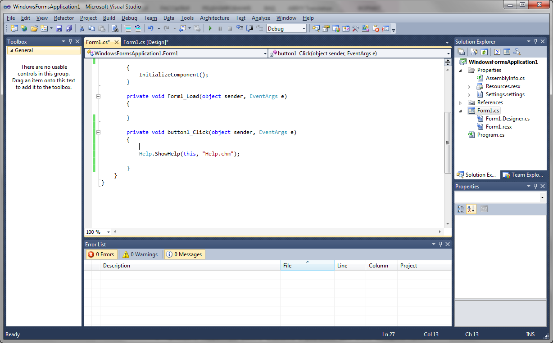
Task: Toggle the 0 Errors filter button
Action: tap(101, 254)
